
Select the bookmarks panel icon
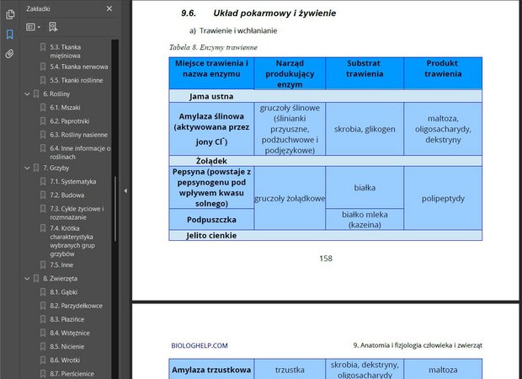pos(9,34)
